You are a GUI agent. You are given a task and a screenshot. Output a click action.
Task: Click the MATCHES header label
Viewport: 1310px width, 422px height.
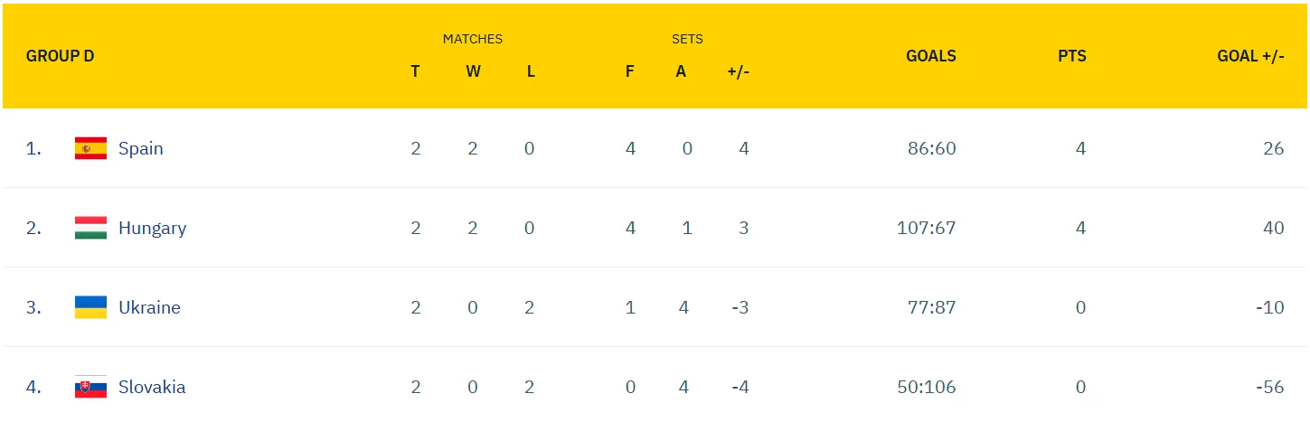(472, 39)
